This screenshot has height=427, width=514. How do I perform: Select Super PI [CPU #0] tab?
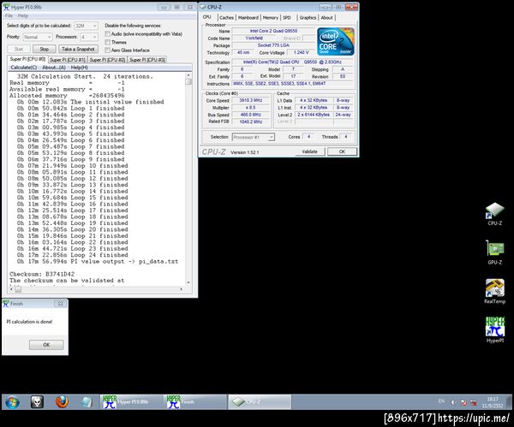point(27,59)
